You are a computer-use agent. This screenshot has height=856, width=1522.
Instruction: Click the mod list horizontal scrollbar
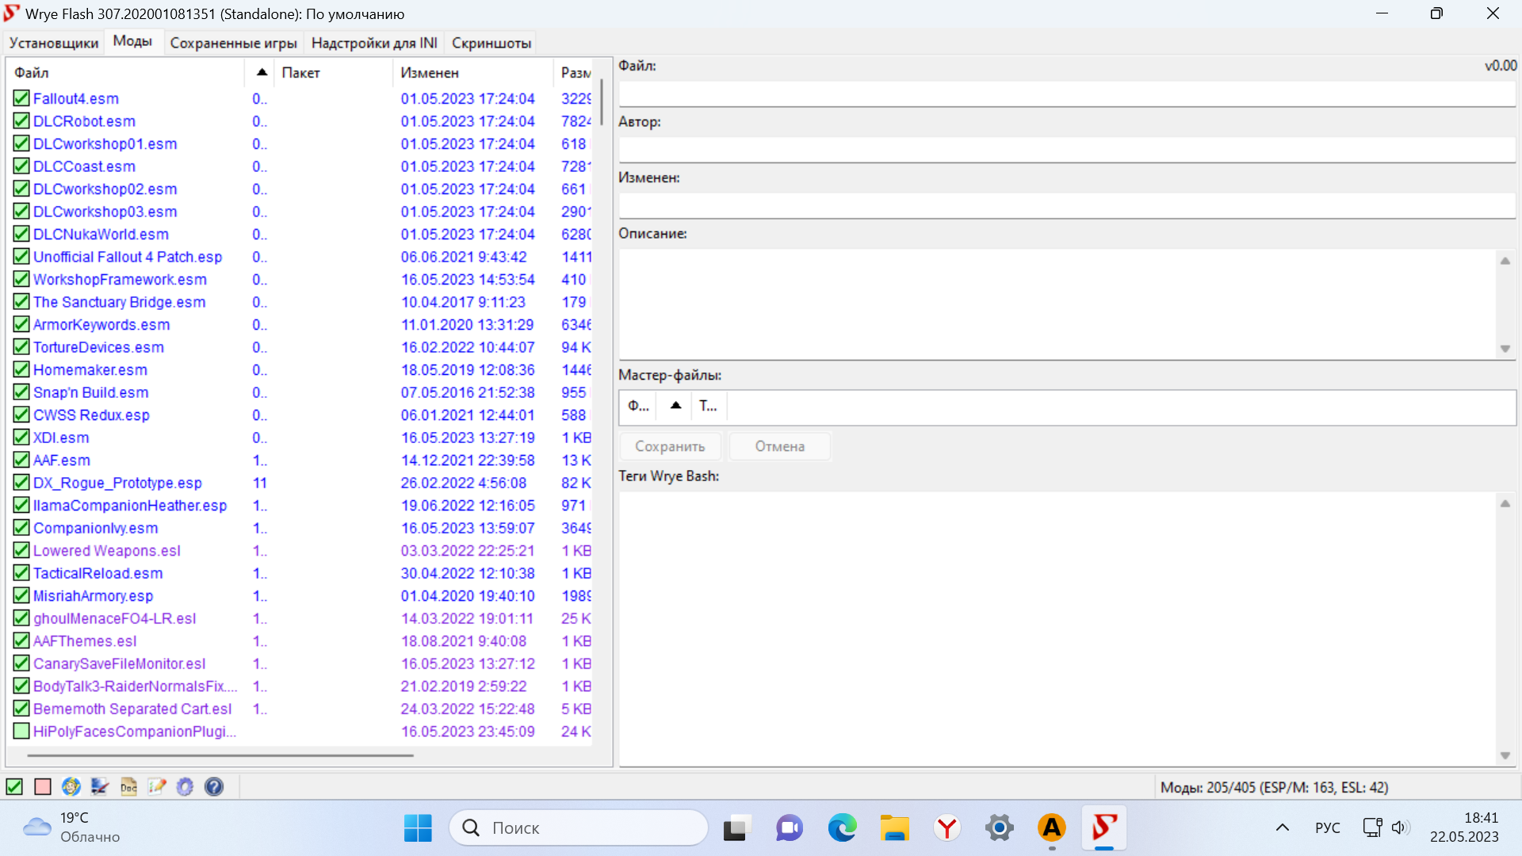point(220,755)
